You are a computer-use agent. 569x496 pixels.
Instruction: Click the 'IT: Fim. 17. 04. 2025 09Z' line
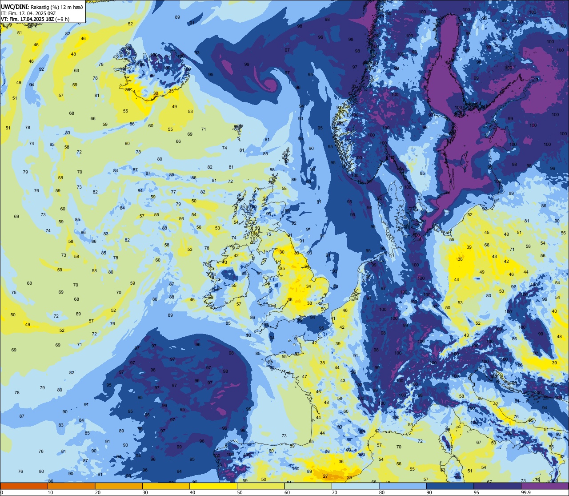click(28, 13)
